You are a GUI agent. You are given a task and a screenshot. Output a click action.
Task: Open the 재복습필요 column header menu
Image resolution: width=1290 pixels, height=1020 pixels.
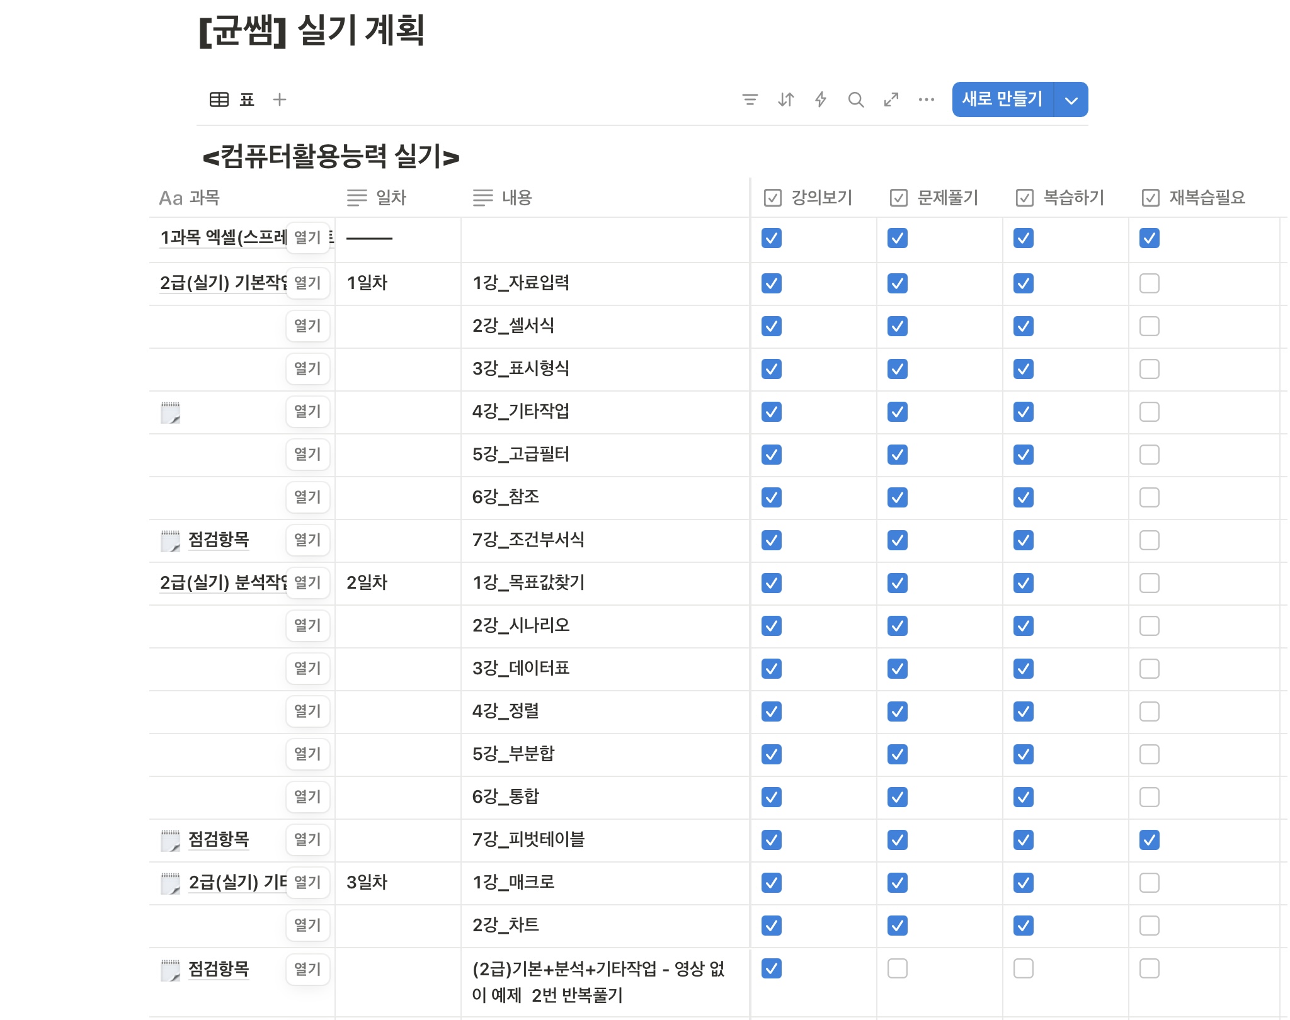pos(1206,198)
